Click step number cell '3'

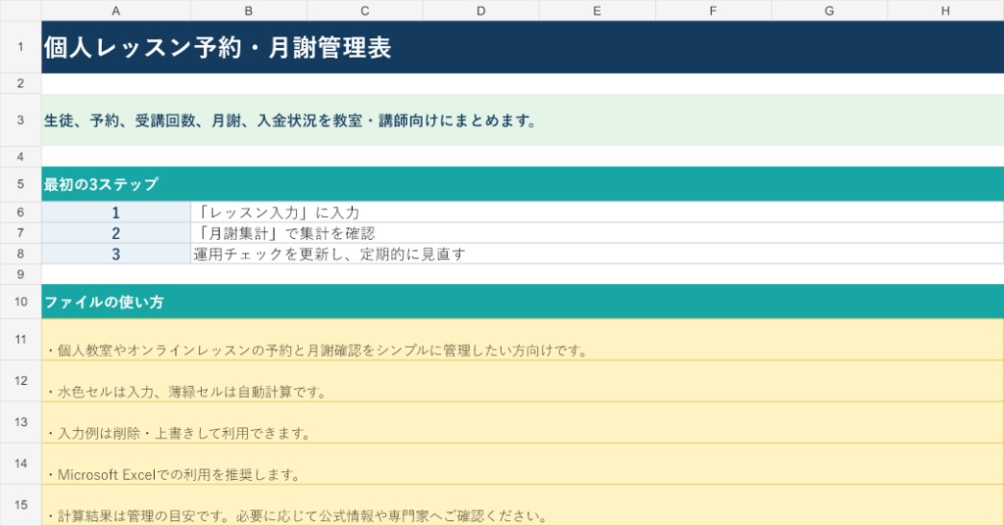pos(116,254)
